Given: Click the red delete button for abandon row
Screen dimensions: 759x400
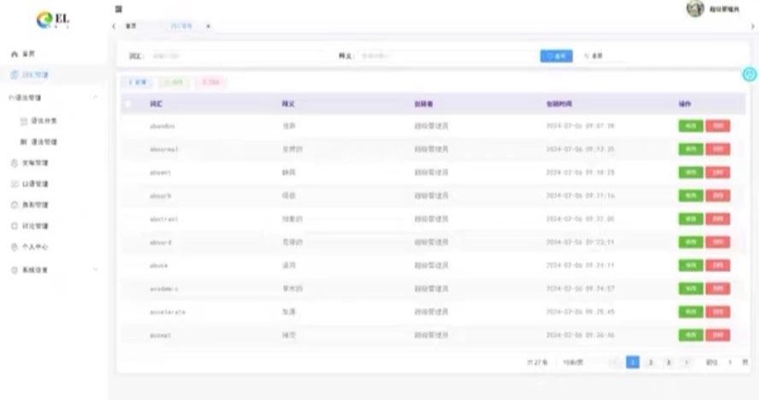Looking at the screenshot, I should 718,126.
